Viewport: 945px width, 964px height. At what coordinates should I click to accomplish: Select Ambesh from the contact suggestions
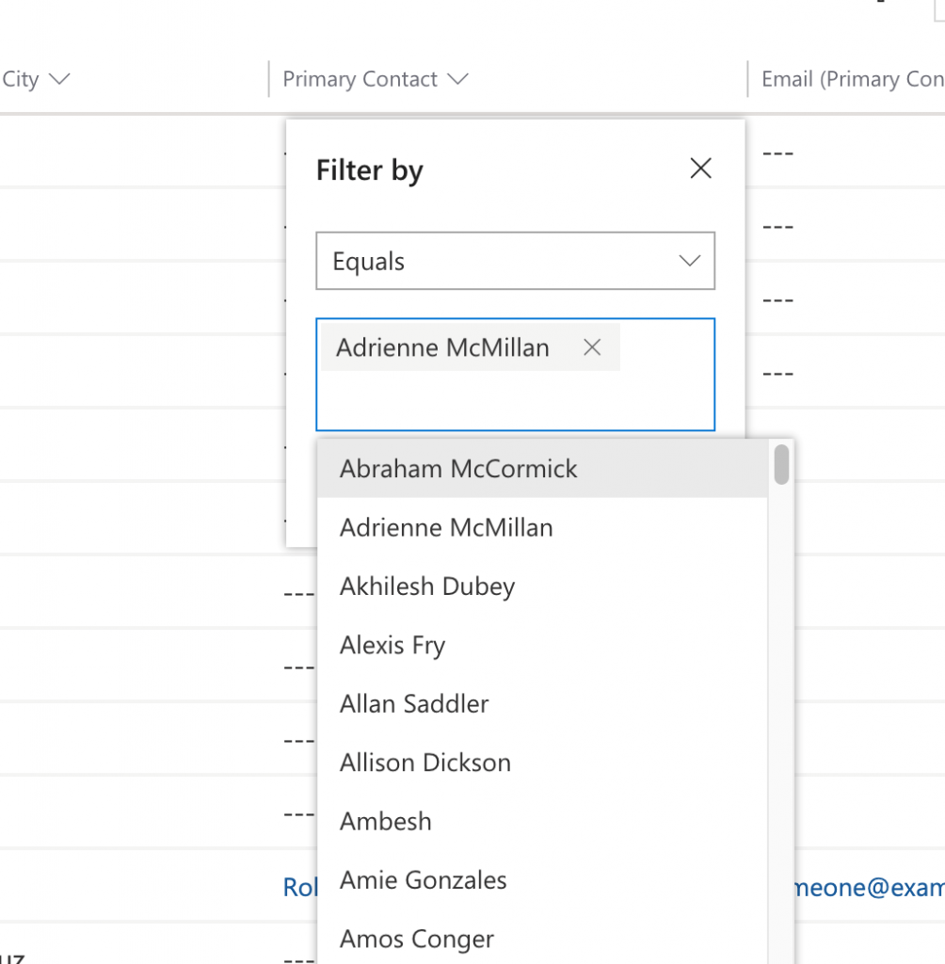coord(385,821)
